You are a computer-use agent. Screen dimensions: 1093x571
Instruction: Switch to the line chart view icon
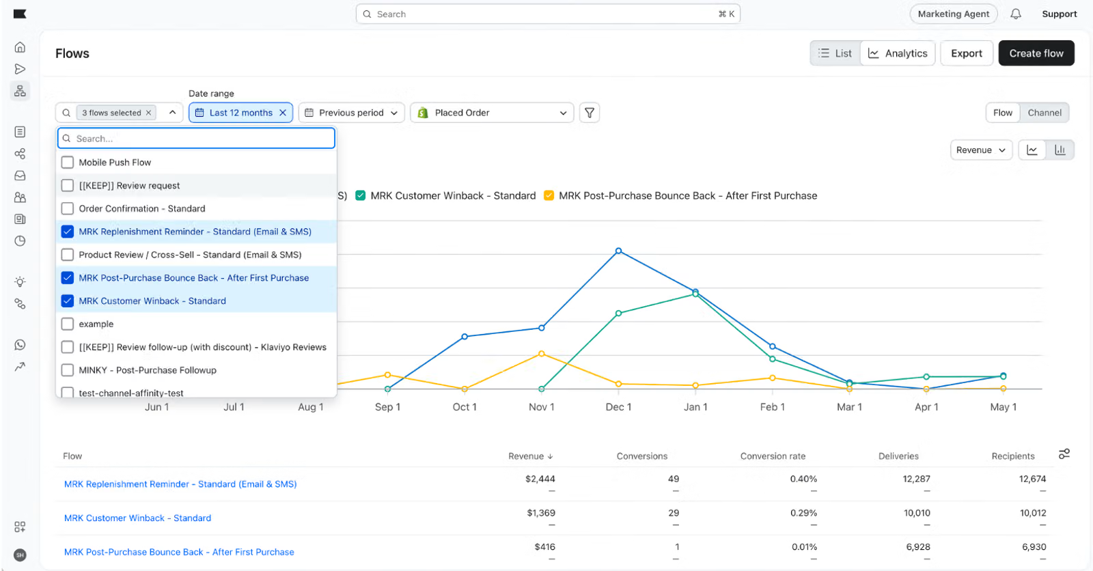[x=1032, y=150]
